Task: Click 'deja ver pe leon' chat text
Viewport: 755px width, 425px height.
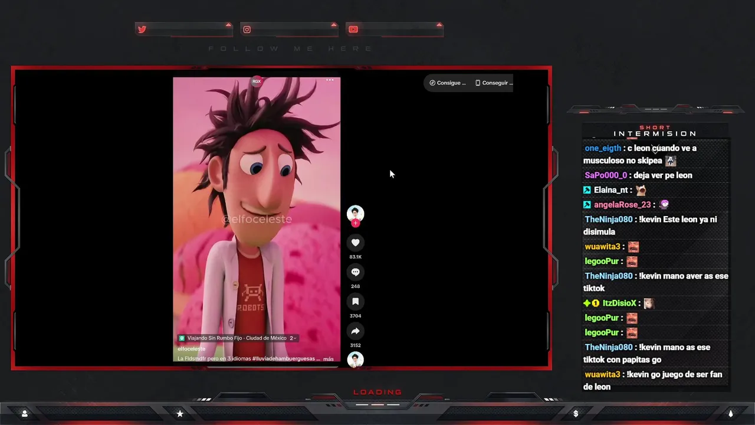Action: click(x=663, y=175)
